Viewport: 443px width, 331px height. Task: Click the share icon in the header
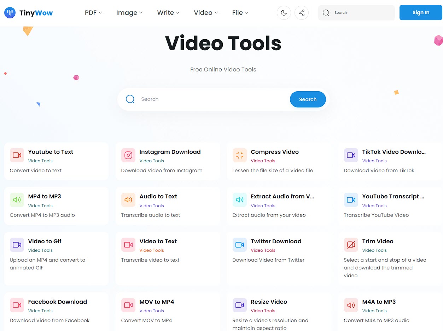tap(302, 13)
